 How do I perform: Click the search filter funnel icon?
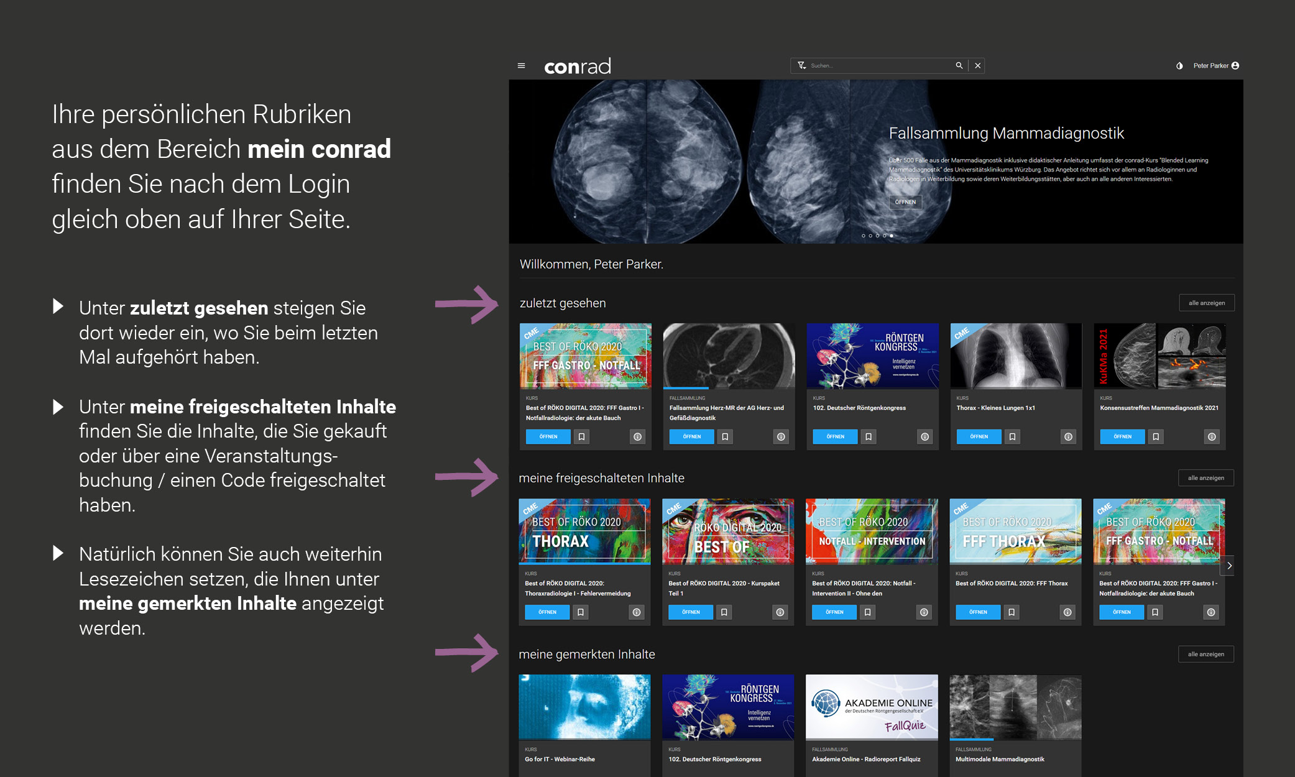point(801,65)
